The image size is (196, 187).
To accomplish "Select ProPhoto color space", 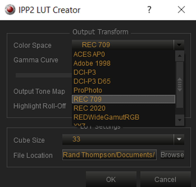I will [x=124, y=90].
